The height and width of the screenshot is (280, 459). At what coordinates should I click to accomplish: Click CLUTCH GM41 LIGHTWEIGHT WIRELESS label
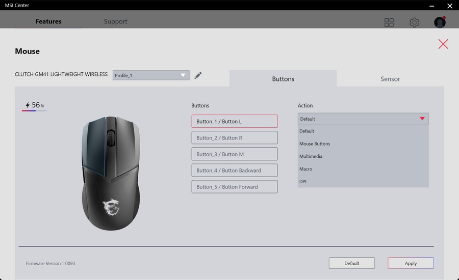61,74
